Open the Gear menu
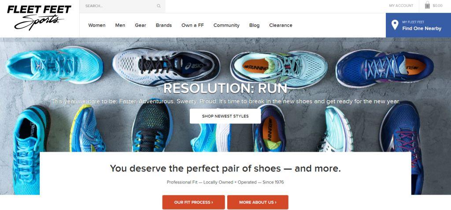The image size is (451, 210). click(x=140, y=25)
